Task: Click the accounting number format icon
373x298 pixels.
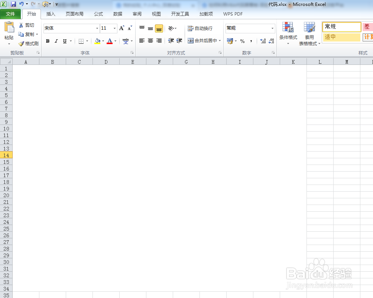Action: tap(230, 41)
